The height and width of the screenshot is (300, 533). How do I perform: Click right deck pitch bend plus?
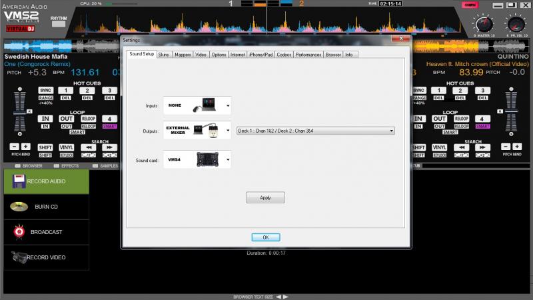[518, 147]
